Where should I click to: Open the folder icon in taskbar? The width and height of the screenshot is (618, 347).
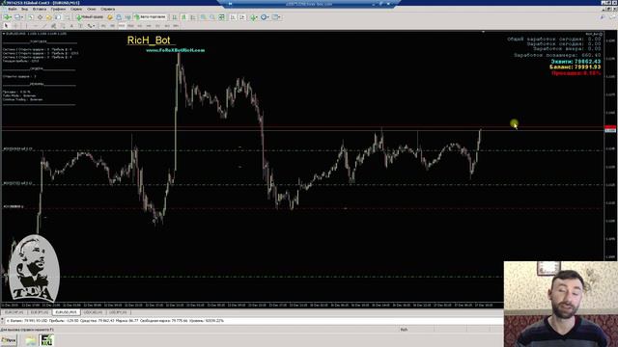[31, 340]
